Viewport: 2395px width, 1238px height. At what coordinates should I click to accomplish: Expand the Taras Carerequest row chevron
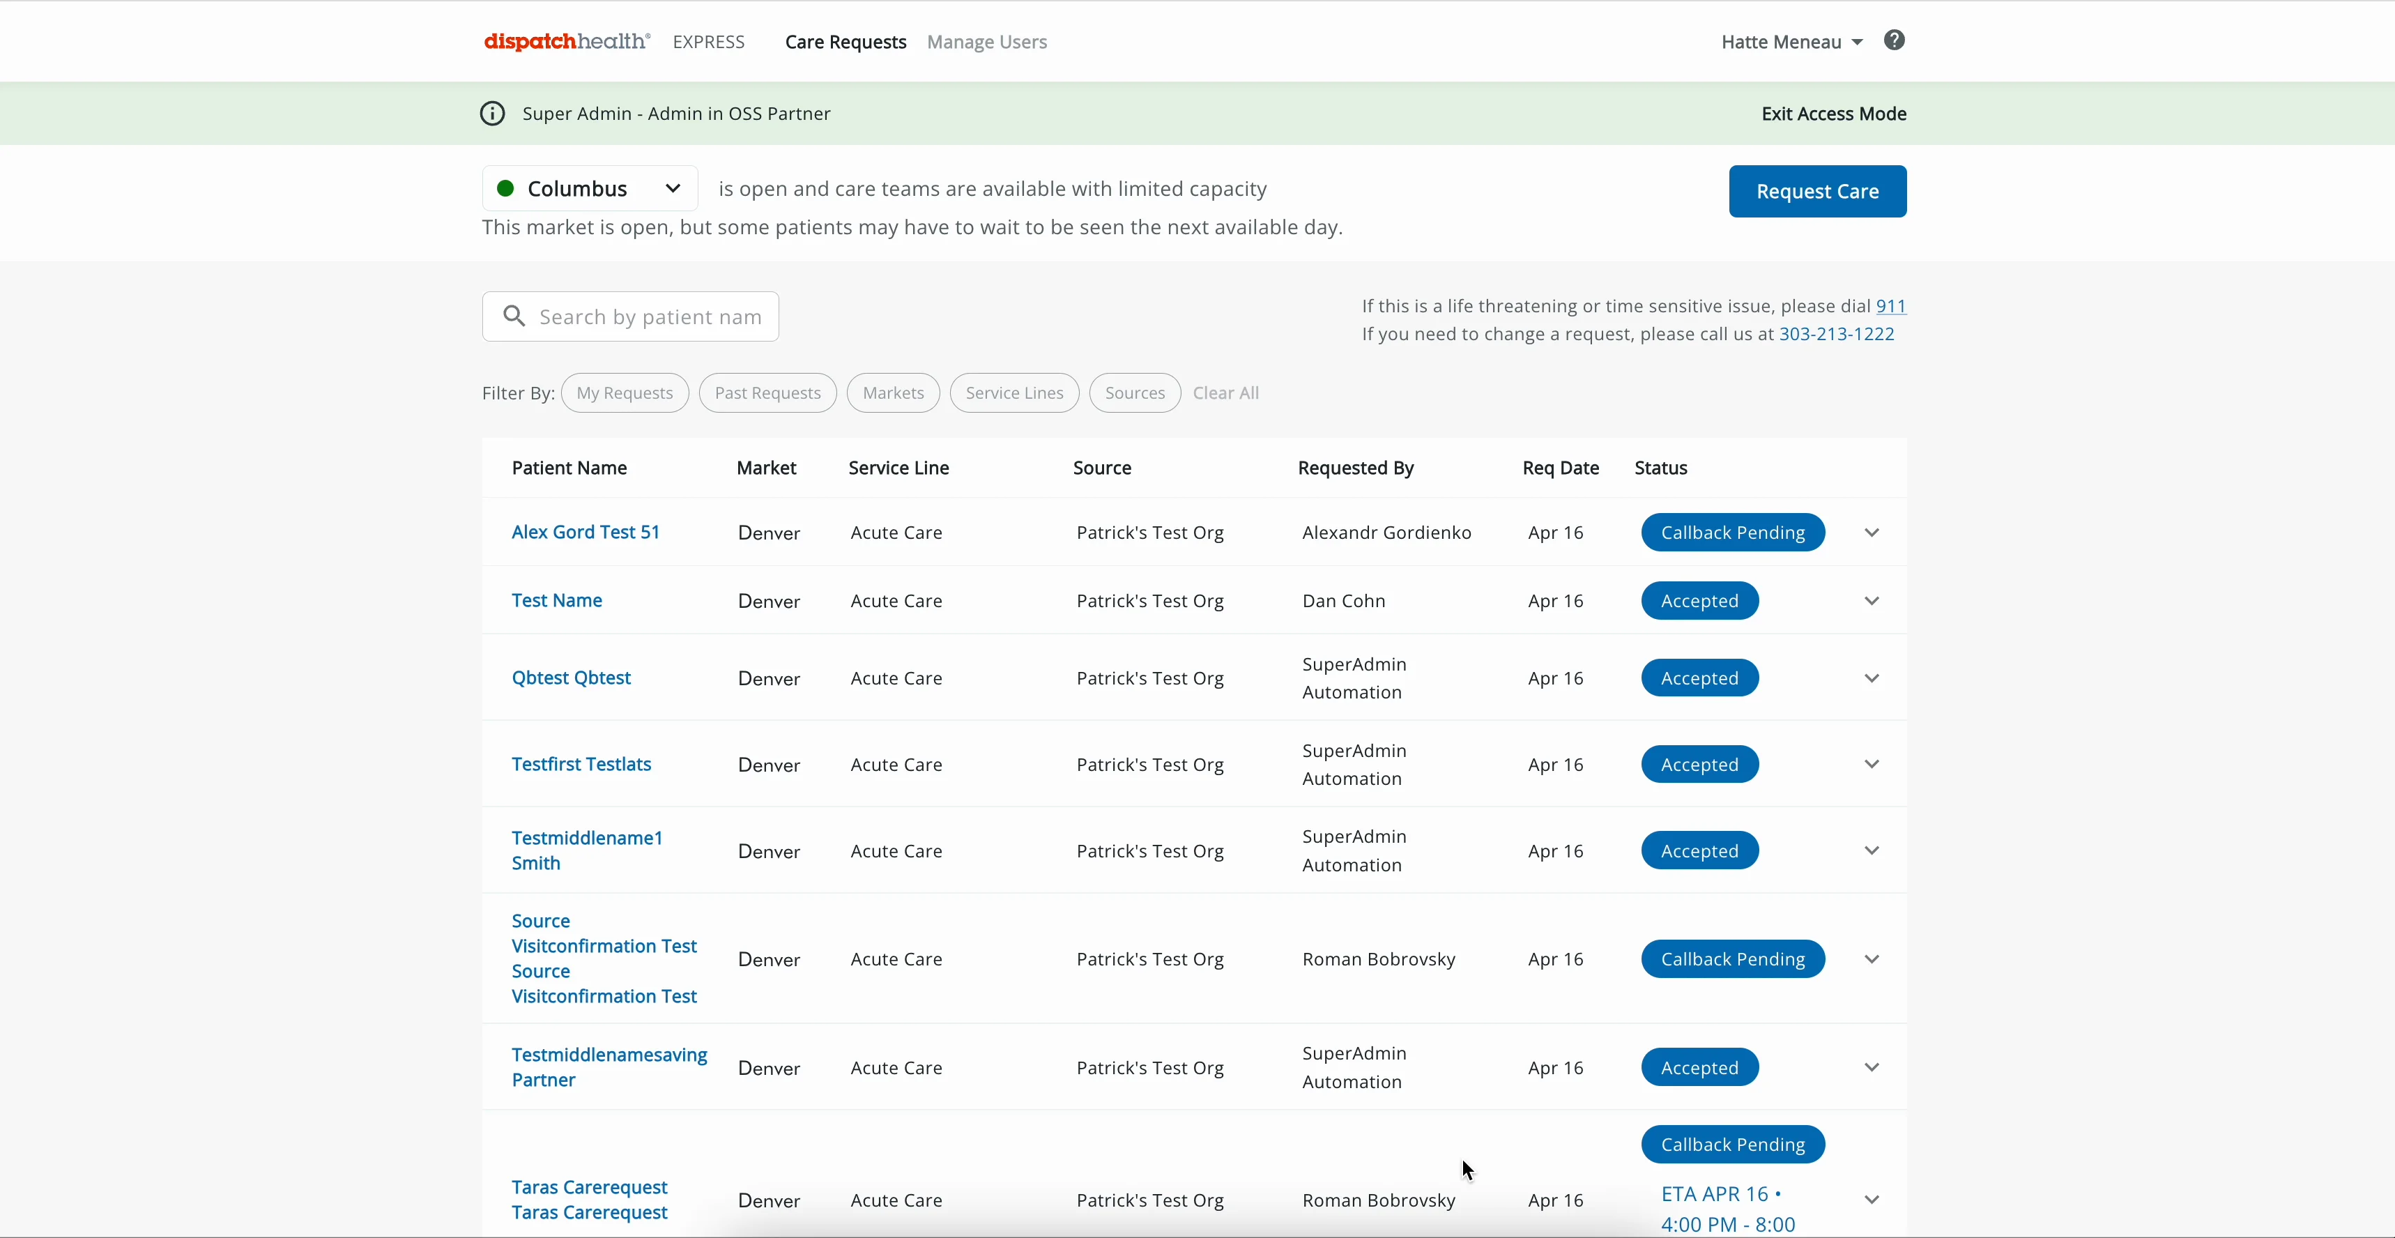pyautogui.click(x=1872, y=1199)
